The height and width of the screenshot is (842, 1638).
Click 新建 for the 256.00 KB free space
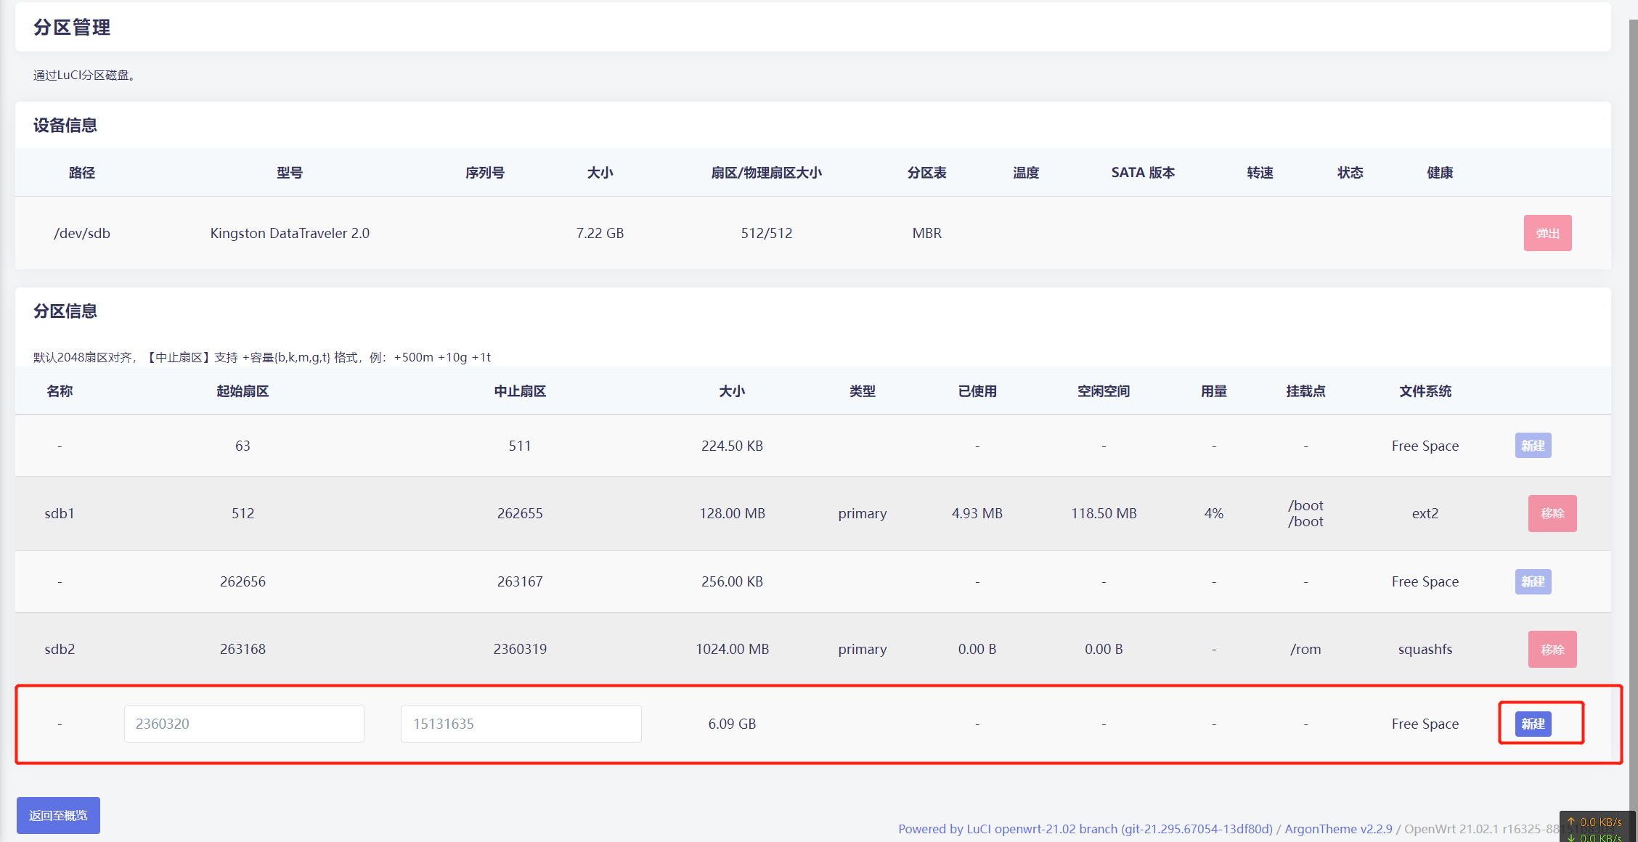pyautogui.click(x=1533, y=581)
